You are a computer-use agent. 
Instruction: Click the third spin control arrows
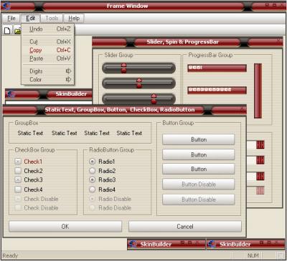point(260,176)
